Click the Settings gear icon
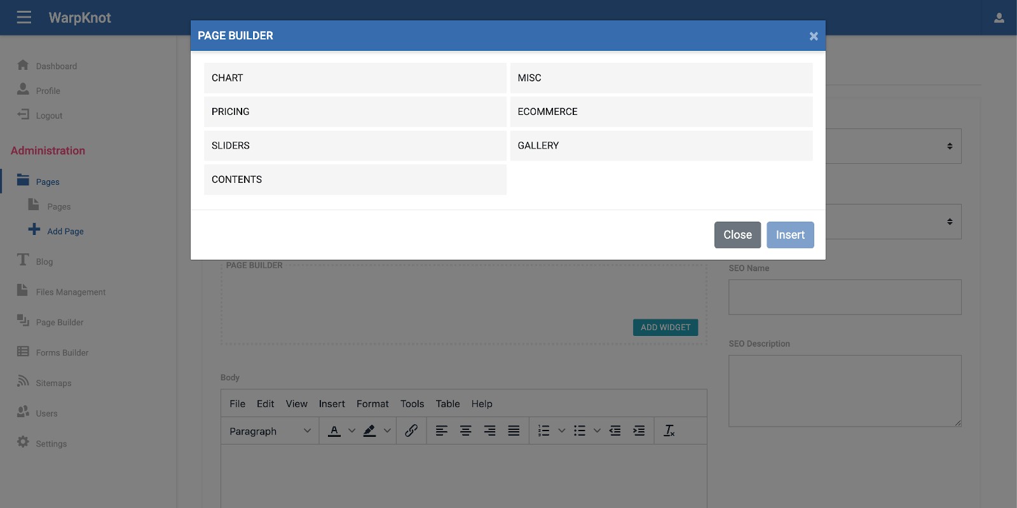 click(x=23, y=441)
